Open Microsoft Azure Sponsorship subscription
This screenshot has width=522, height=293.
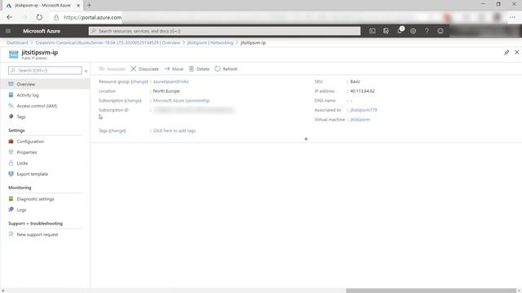click(181, 101)
